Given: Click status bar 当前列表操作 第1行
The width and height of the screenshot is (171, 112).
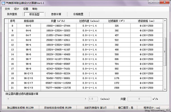Looking at the screenshot, I should (x=95, y=108).
